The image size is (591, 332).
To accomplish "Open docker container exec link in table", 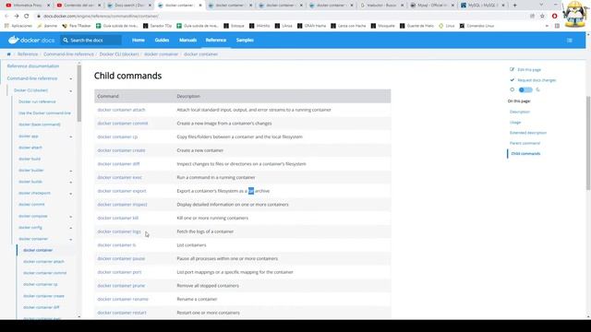I will [x=120, y=177].
